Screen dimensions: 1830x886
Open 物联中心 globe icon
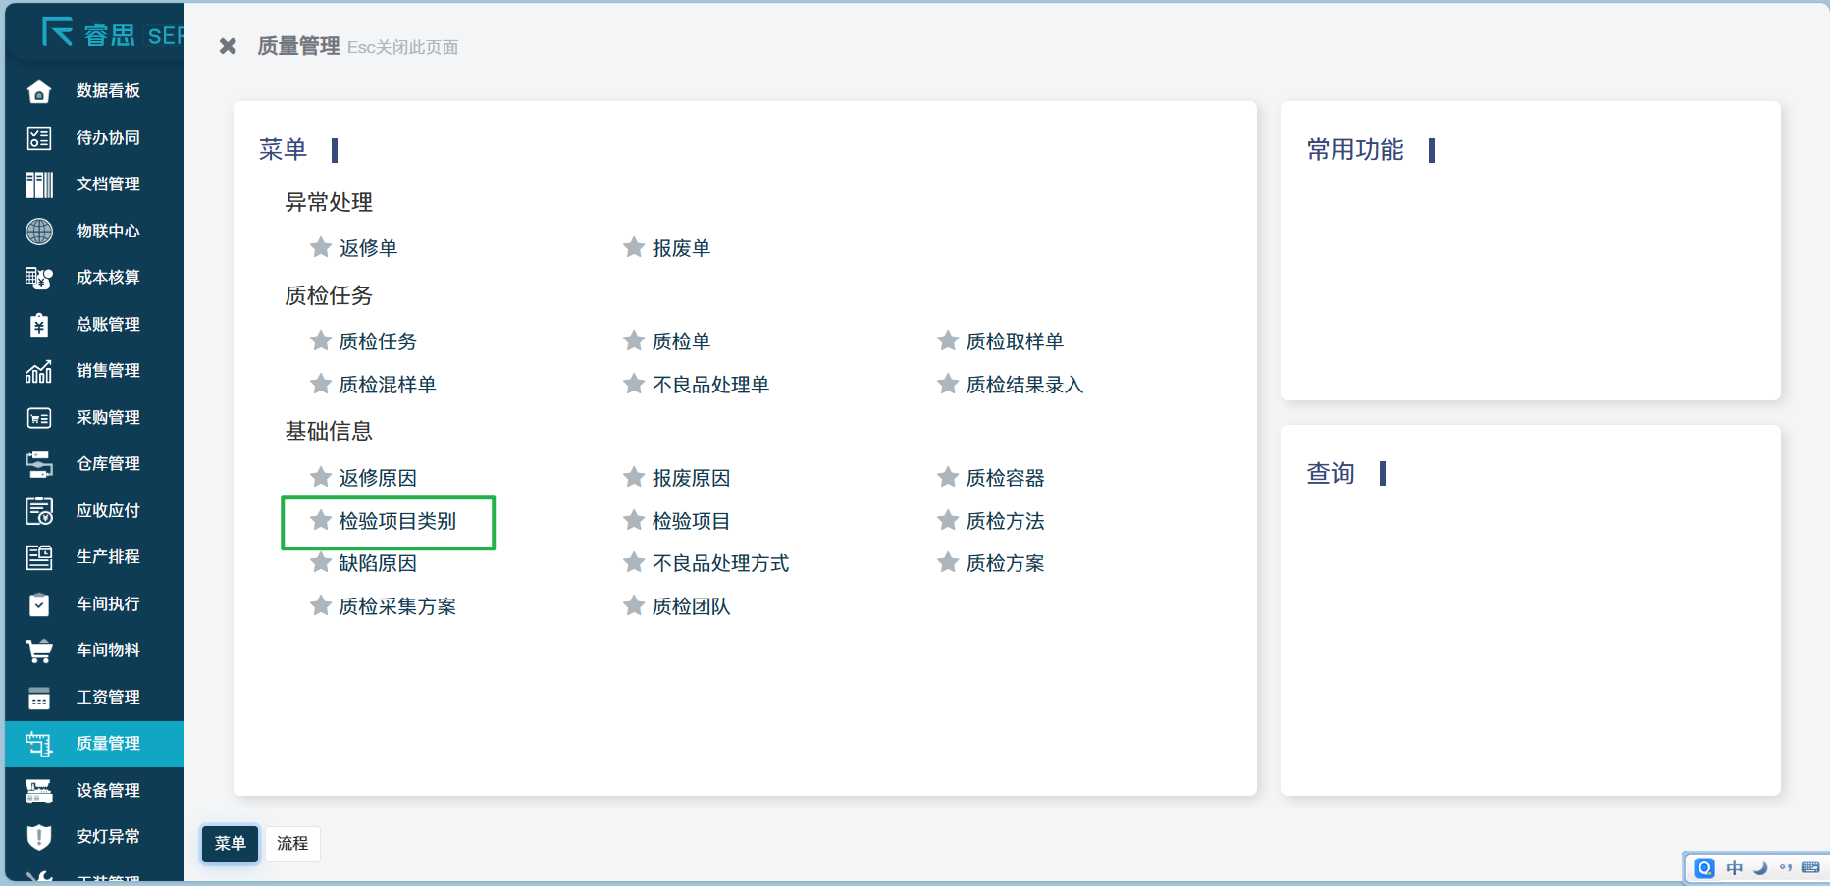39,232
